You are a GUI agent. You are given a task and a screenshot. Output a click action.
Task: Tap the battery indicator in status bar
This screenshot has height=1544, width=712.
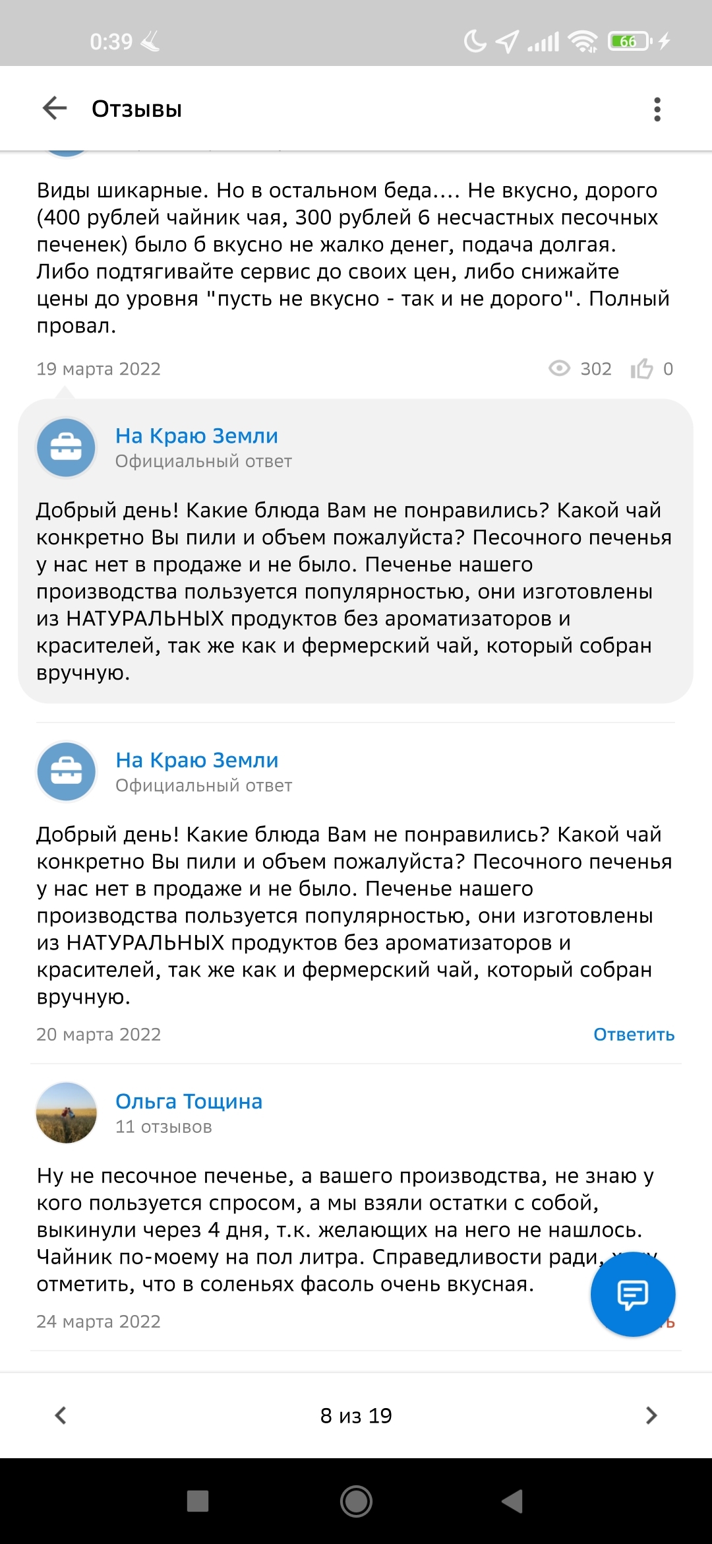pyautogui.click(x=629, y=42)
